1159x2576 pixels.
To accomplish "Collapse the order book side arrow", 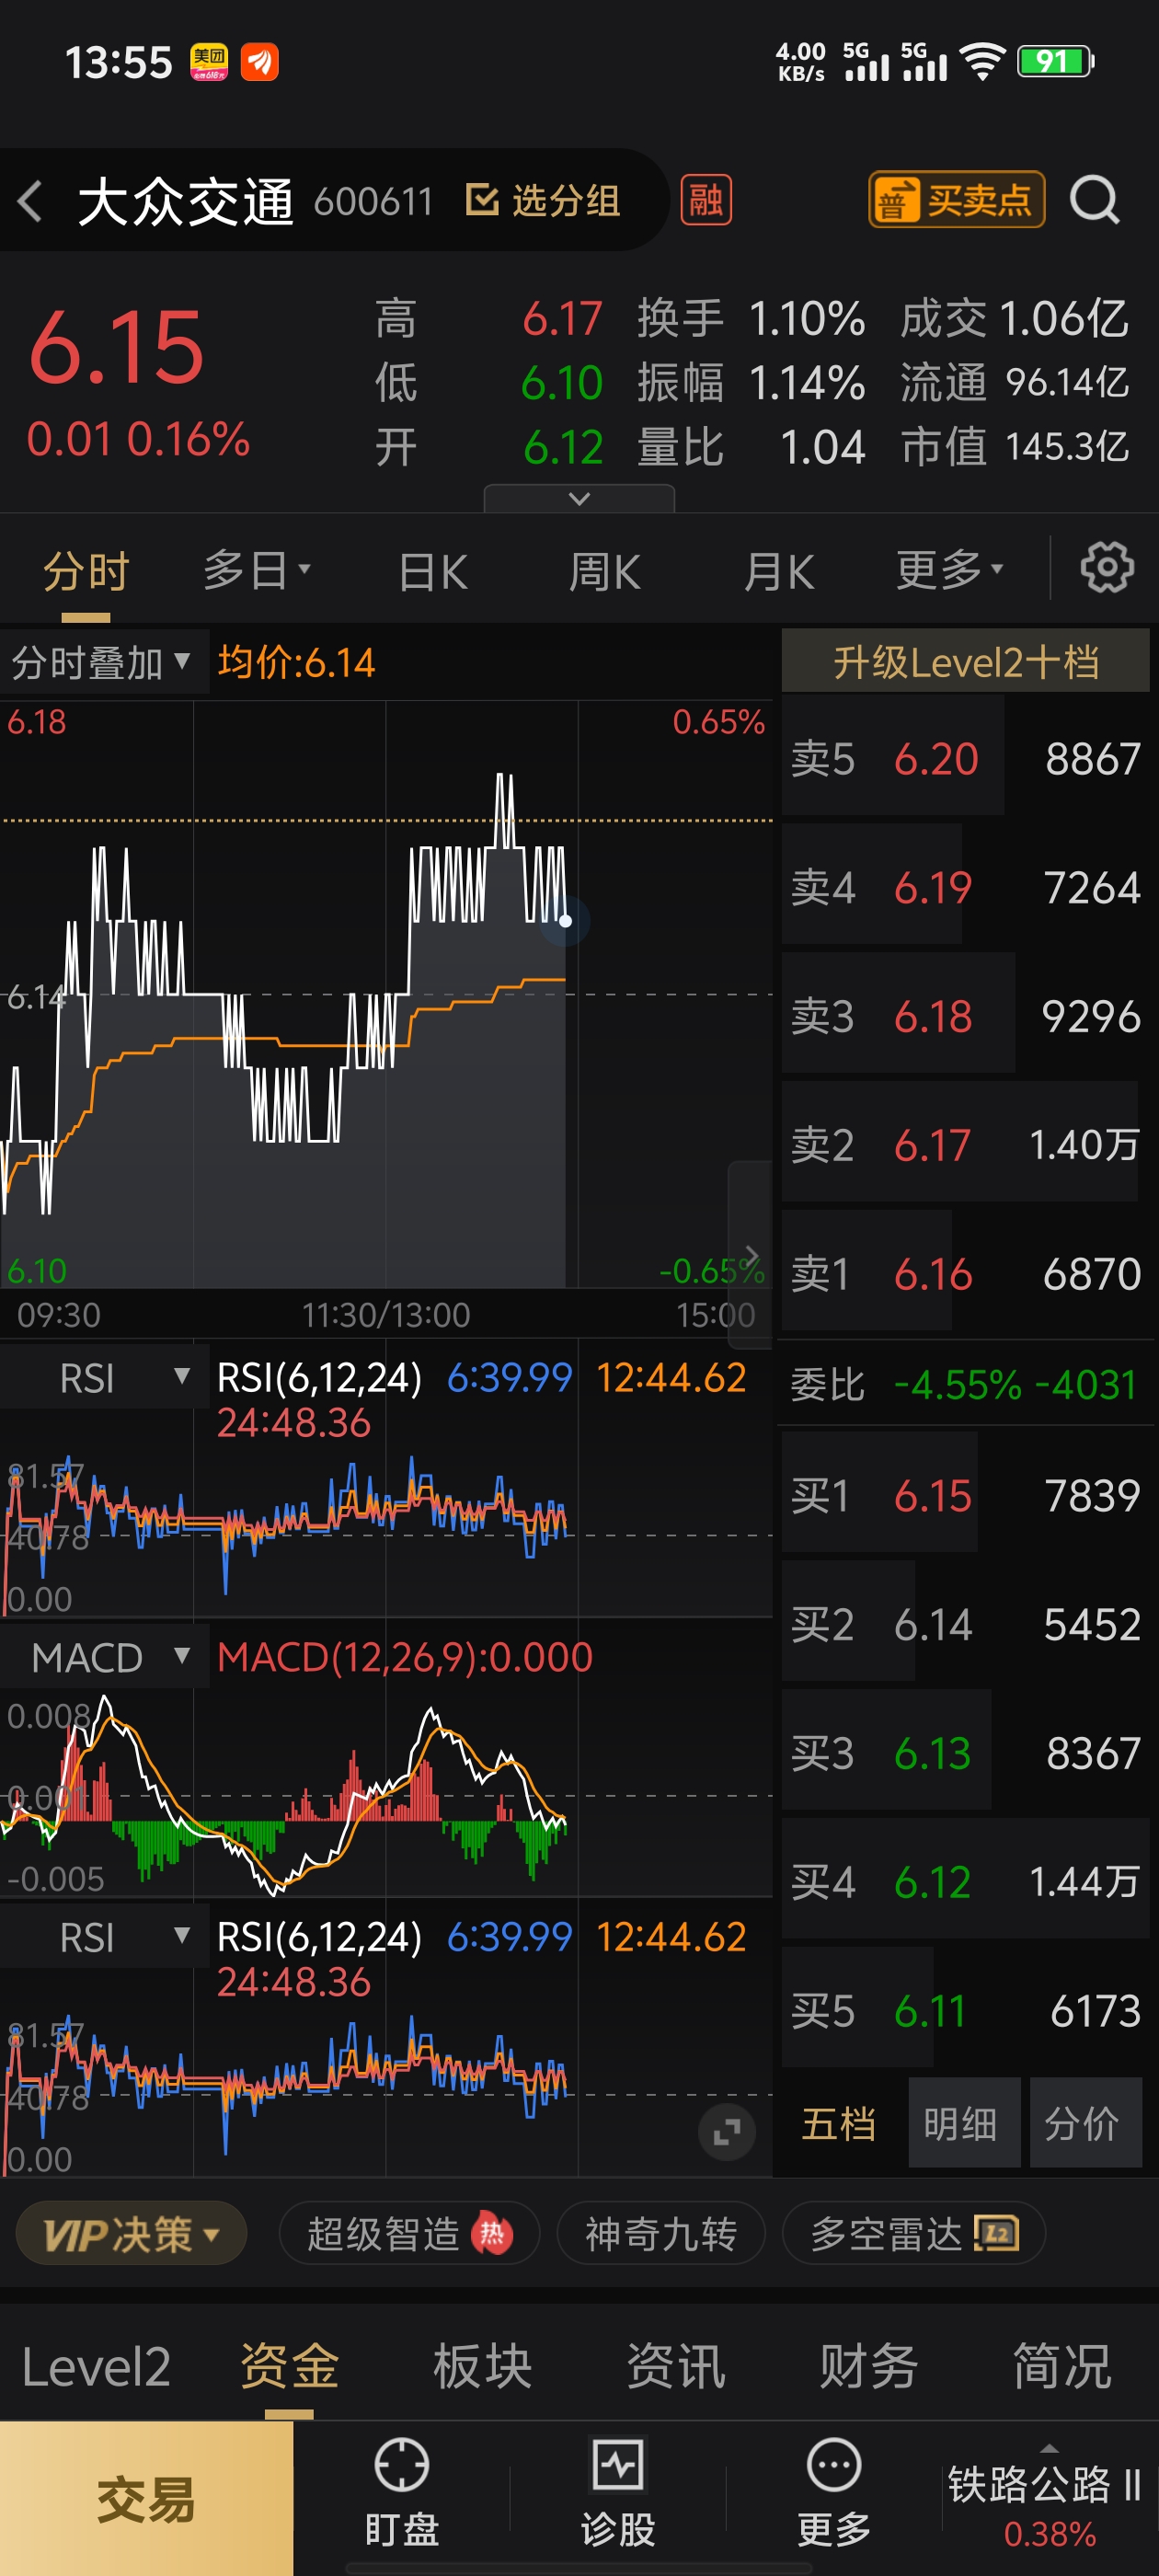I will click(751, 1257).
